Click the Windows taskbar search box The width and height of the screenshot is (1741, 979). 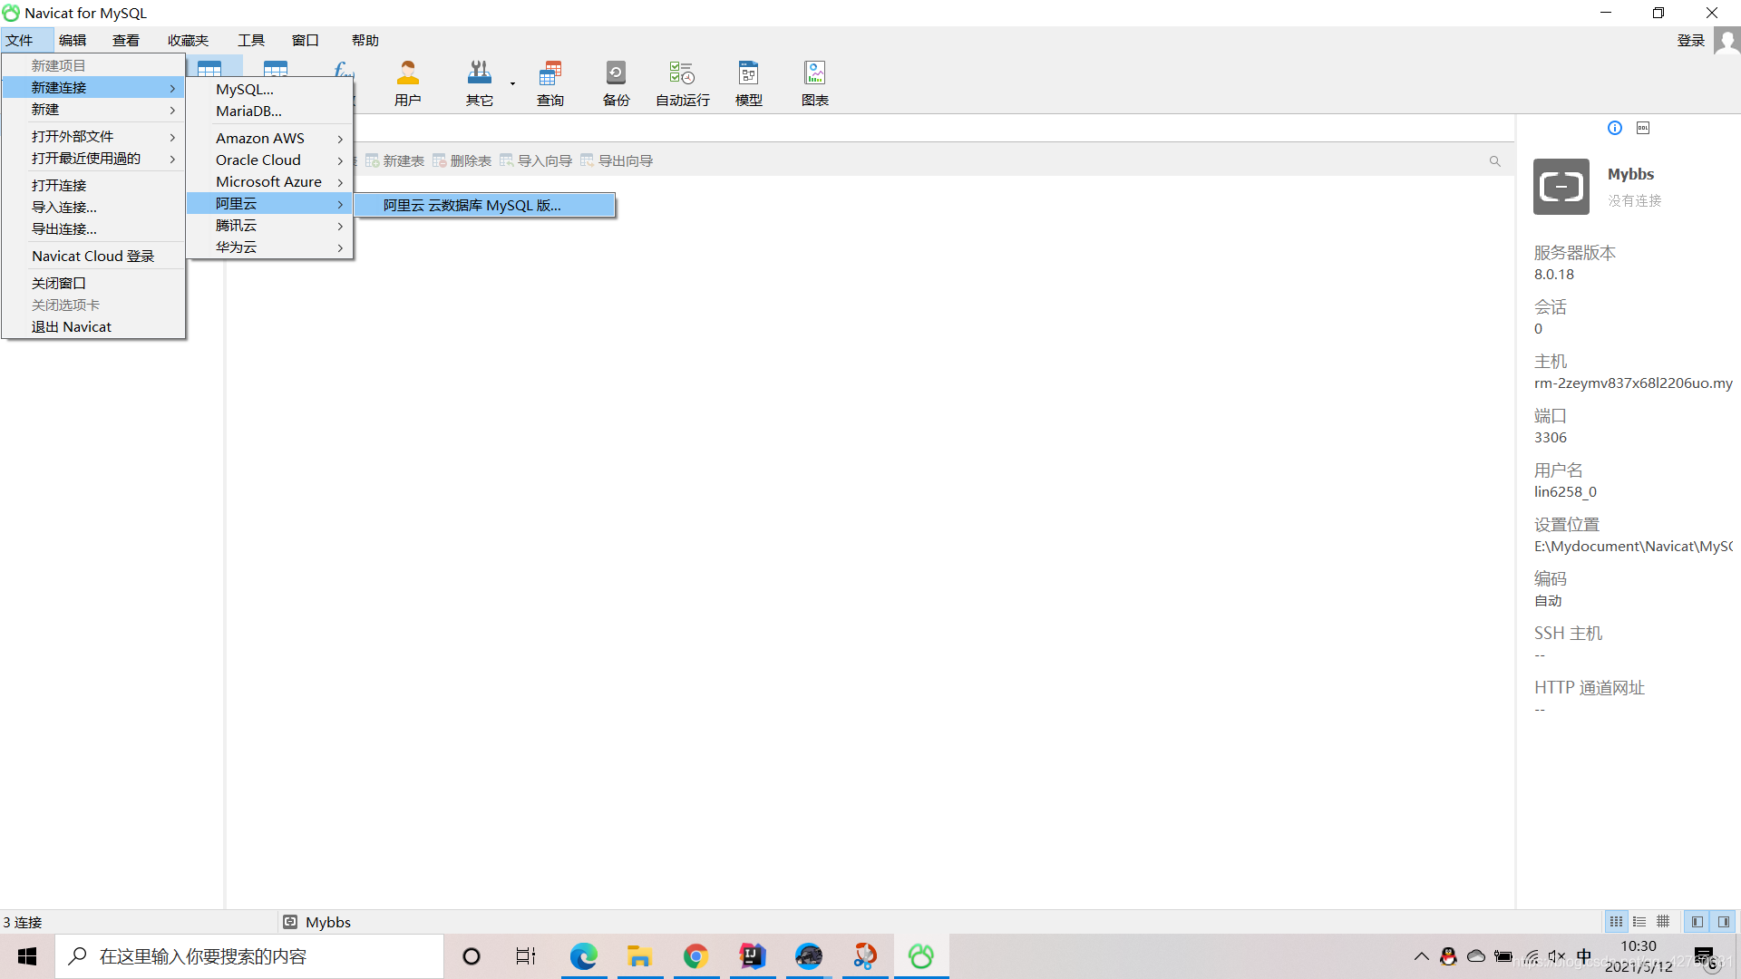click(x=250, y=956)
